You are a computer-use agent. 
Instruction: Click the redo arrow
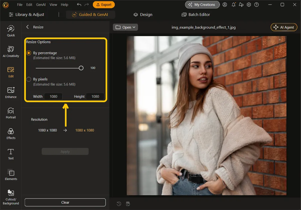point(87,4)
